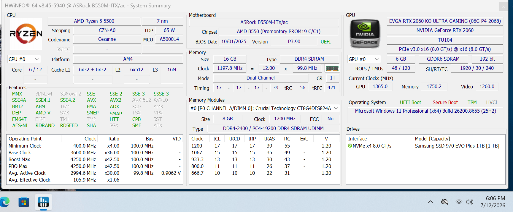Click the GDDR6 SDRAM value

pyautogui.click(x=443, y=59)
